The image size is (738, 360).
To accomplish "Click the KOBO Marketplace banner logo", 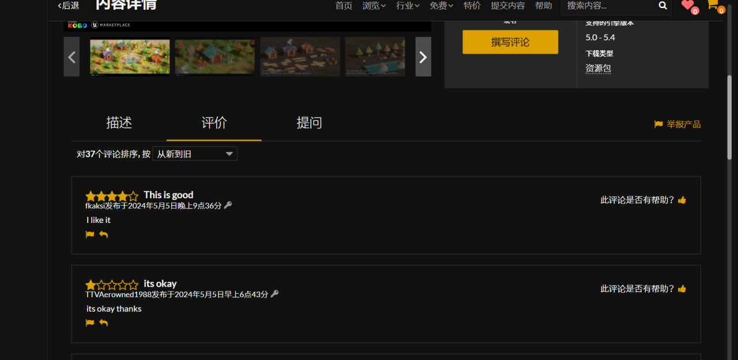I will point(99,25).
